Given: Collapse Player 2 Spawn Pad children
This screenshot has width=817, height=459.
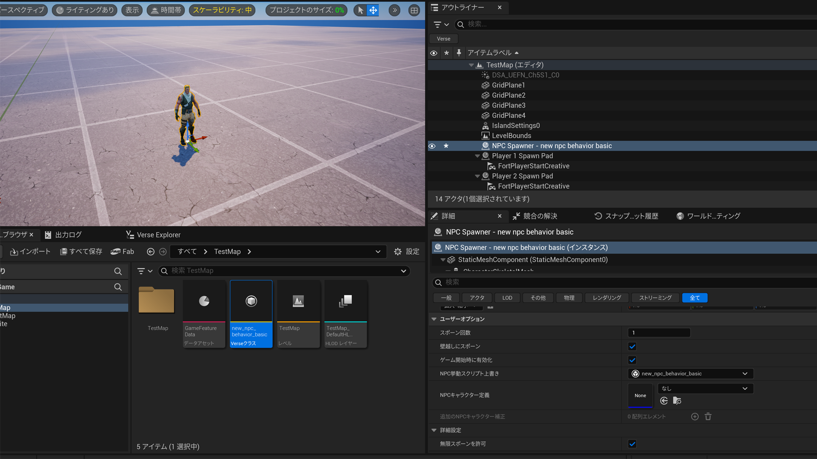Looking at the screenshot, I should 477,176.
